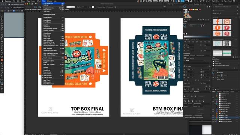Switch to the Transparency tab
Screen dimensions: 240x135
[198, 103]
